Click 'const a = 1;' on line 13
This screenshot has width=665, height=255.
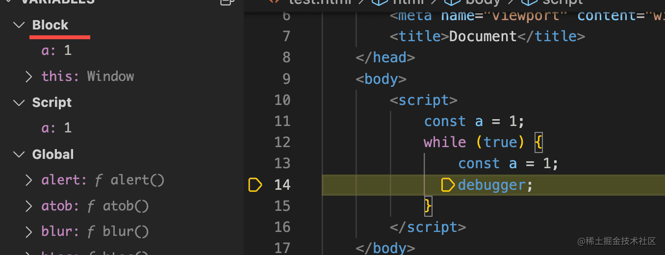click(x=508, y=163)
